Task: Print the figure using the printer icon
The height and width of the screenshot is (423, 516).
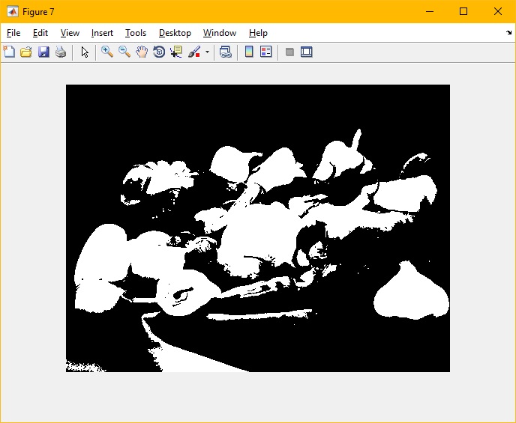Action: 61,52
